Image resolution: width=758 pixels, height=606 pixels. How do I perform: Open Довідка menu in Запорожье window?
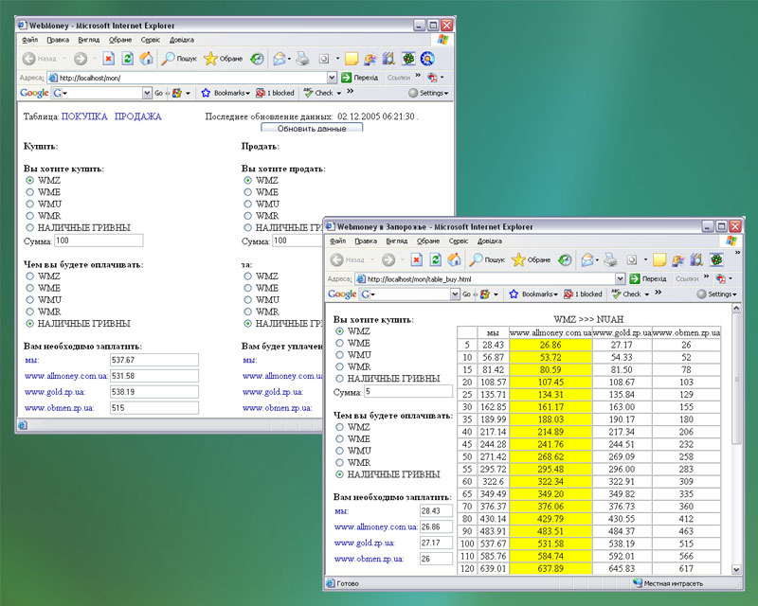tap(489, 241)
